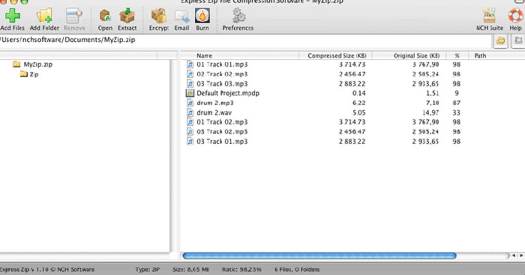The width and height of the screenshot is (525, 275).
Task: Click the Help lifebuoy icon
Action: click(x=516, y=16)
